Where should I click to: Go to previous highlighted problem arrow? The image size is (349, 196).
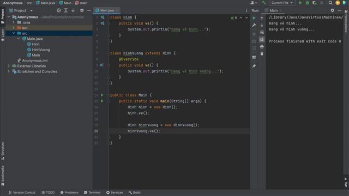[x=241, y=18]
